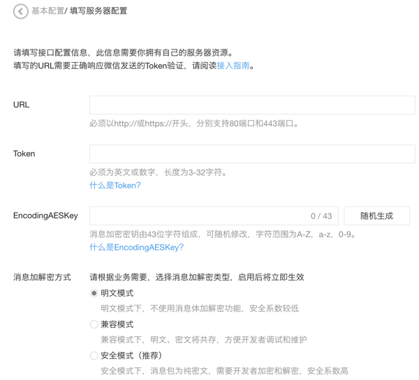
Task: Open the 基本配置 breadcrumb link
Action: click(47, 11)
